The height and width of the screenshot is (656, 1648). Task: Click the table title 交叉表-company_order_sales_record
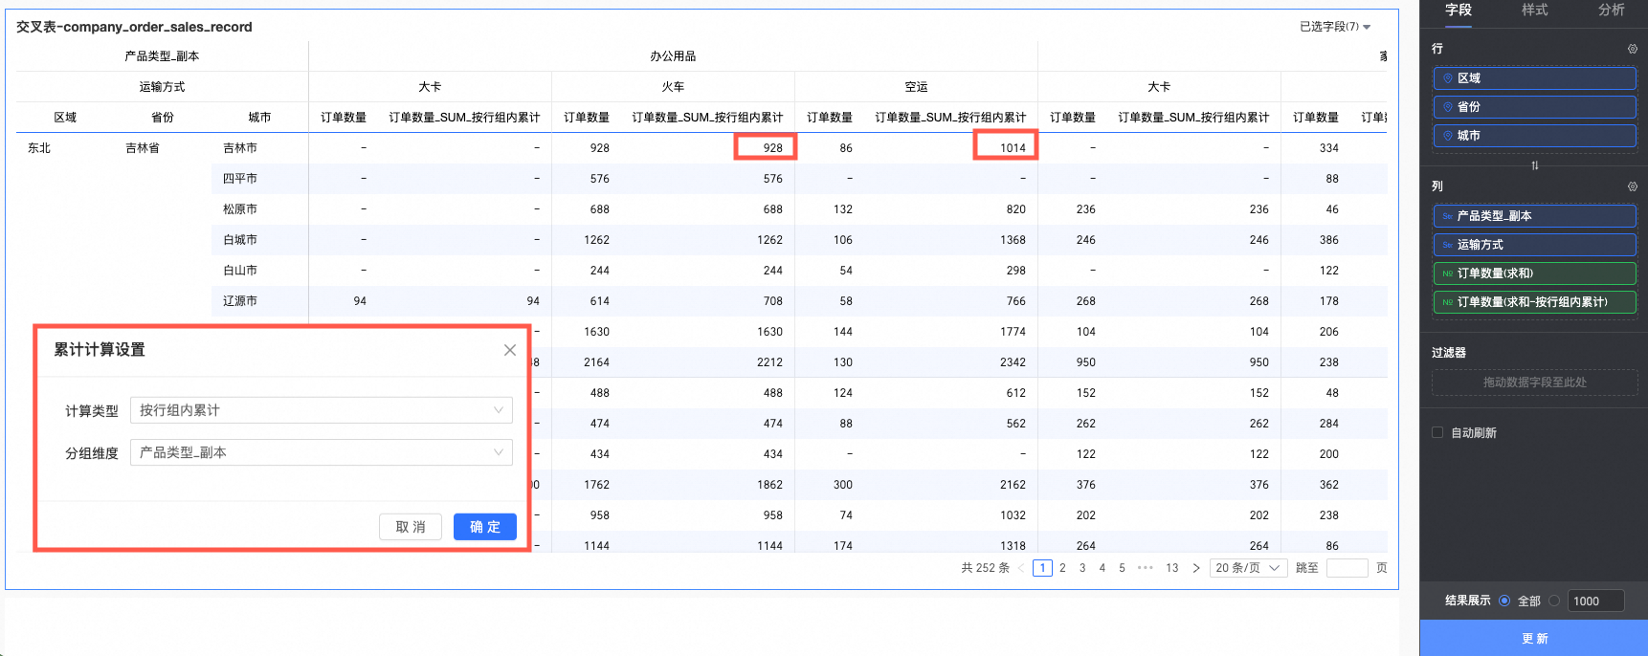(134, 27)
